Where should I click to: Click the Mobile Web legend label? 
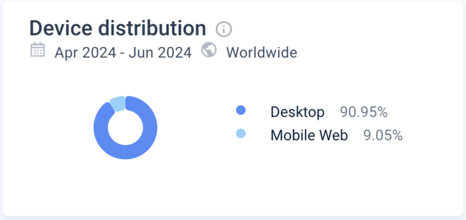(x=309, y=136)
